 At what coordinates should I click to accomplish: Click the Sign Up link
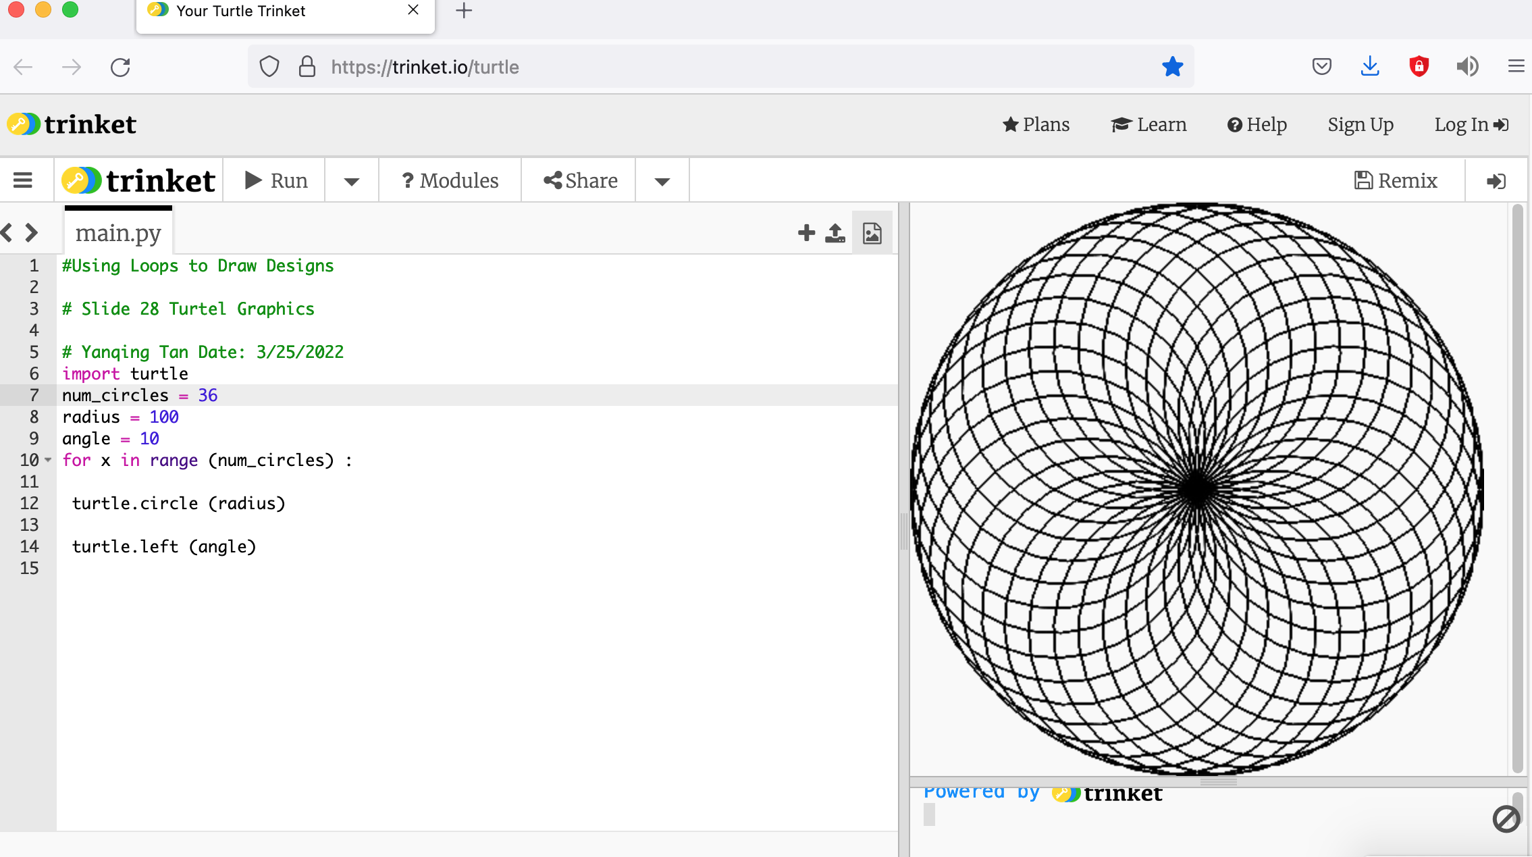(1361, 124)
